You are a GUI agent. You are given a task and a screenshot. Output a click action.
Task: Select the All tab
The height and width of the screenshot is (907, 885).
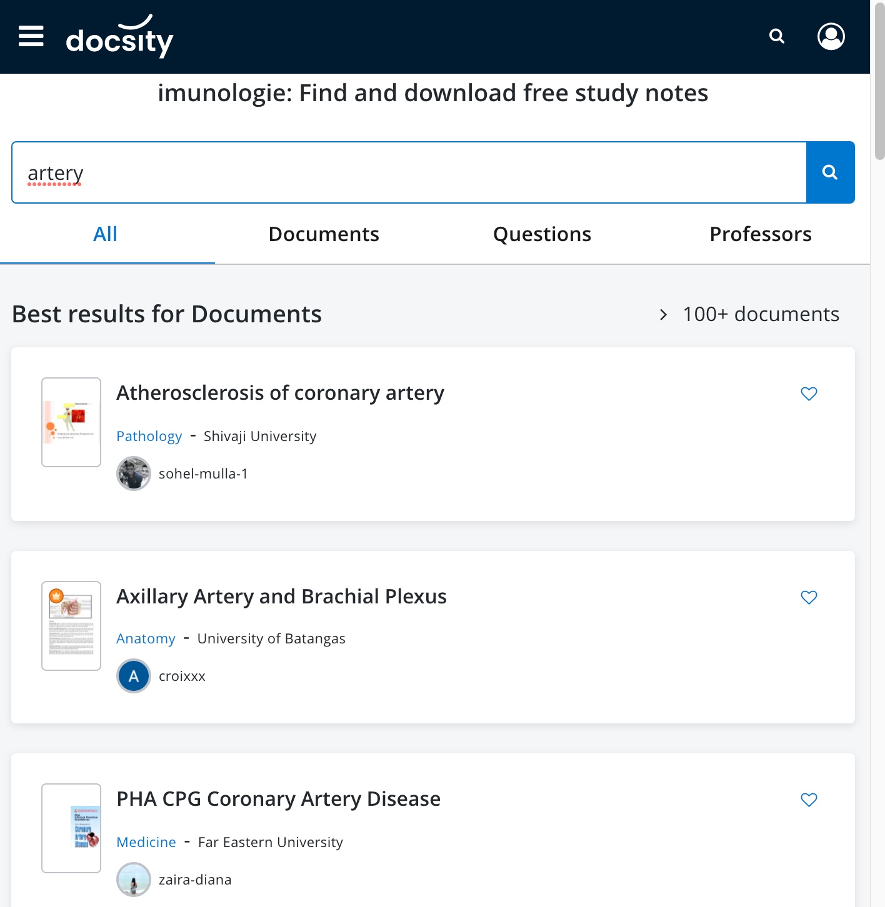click(x=106, y=234)
